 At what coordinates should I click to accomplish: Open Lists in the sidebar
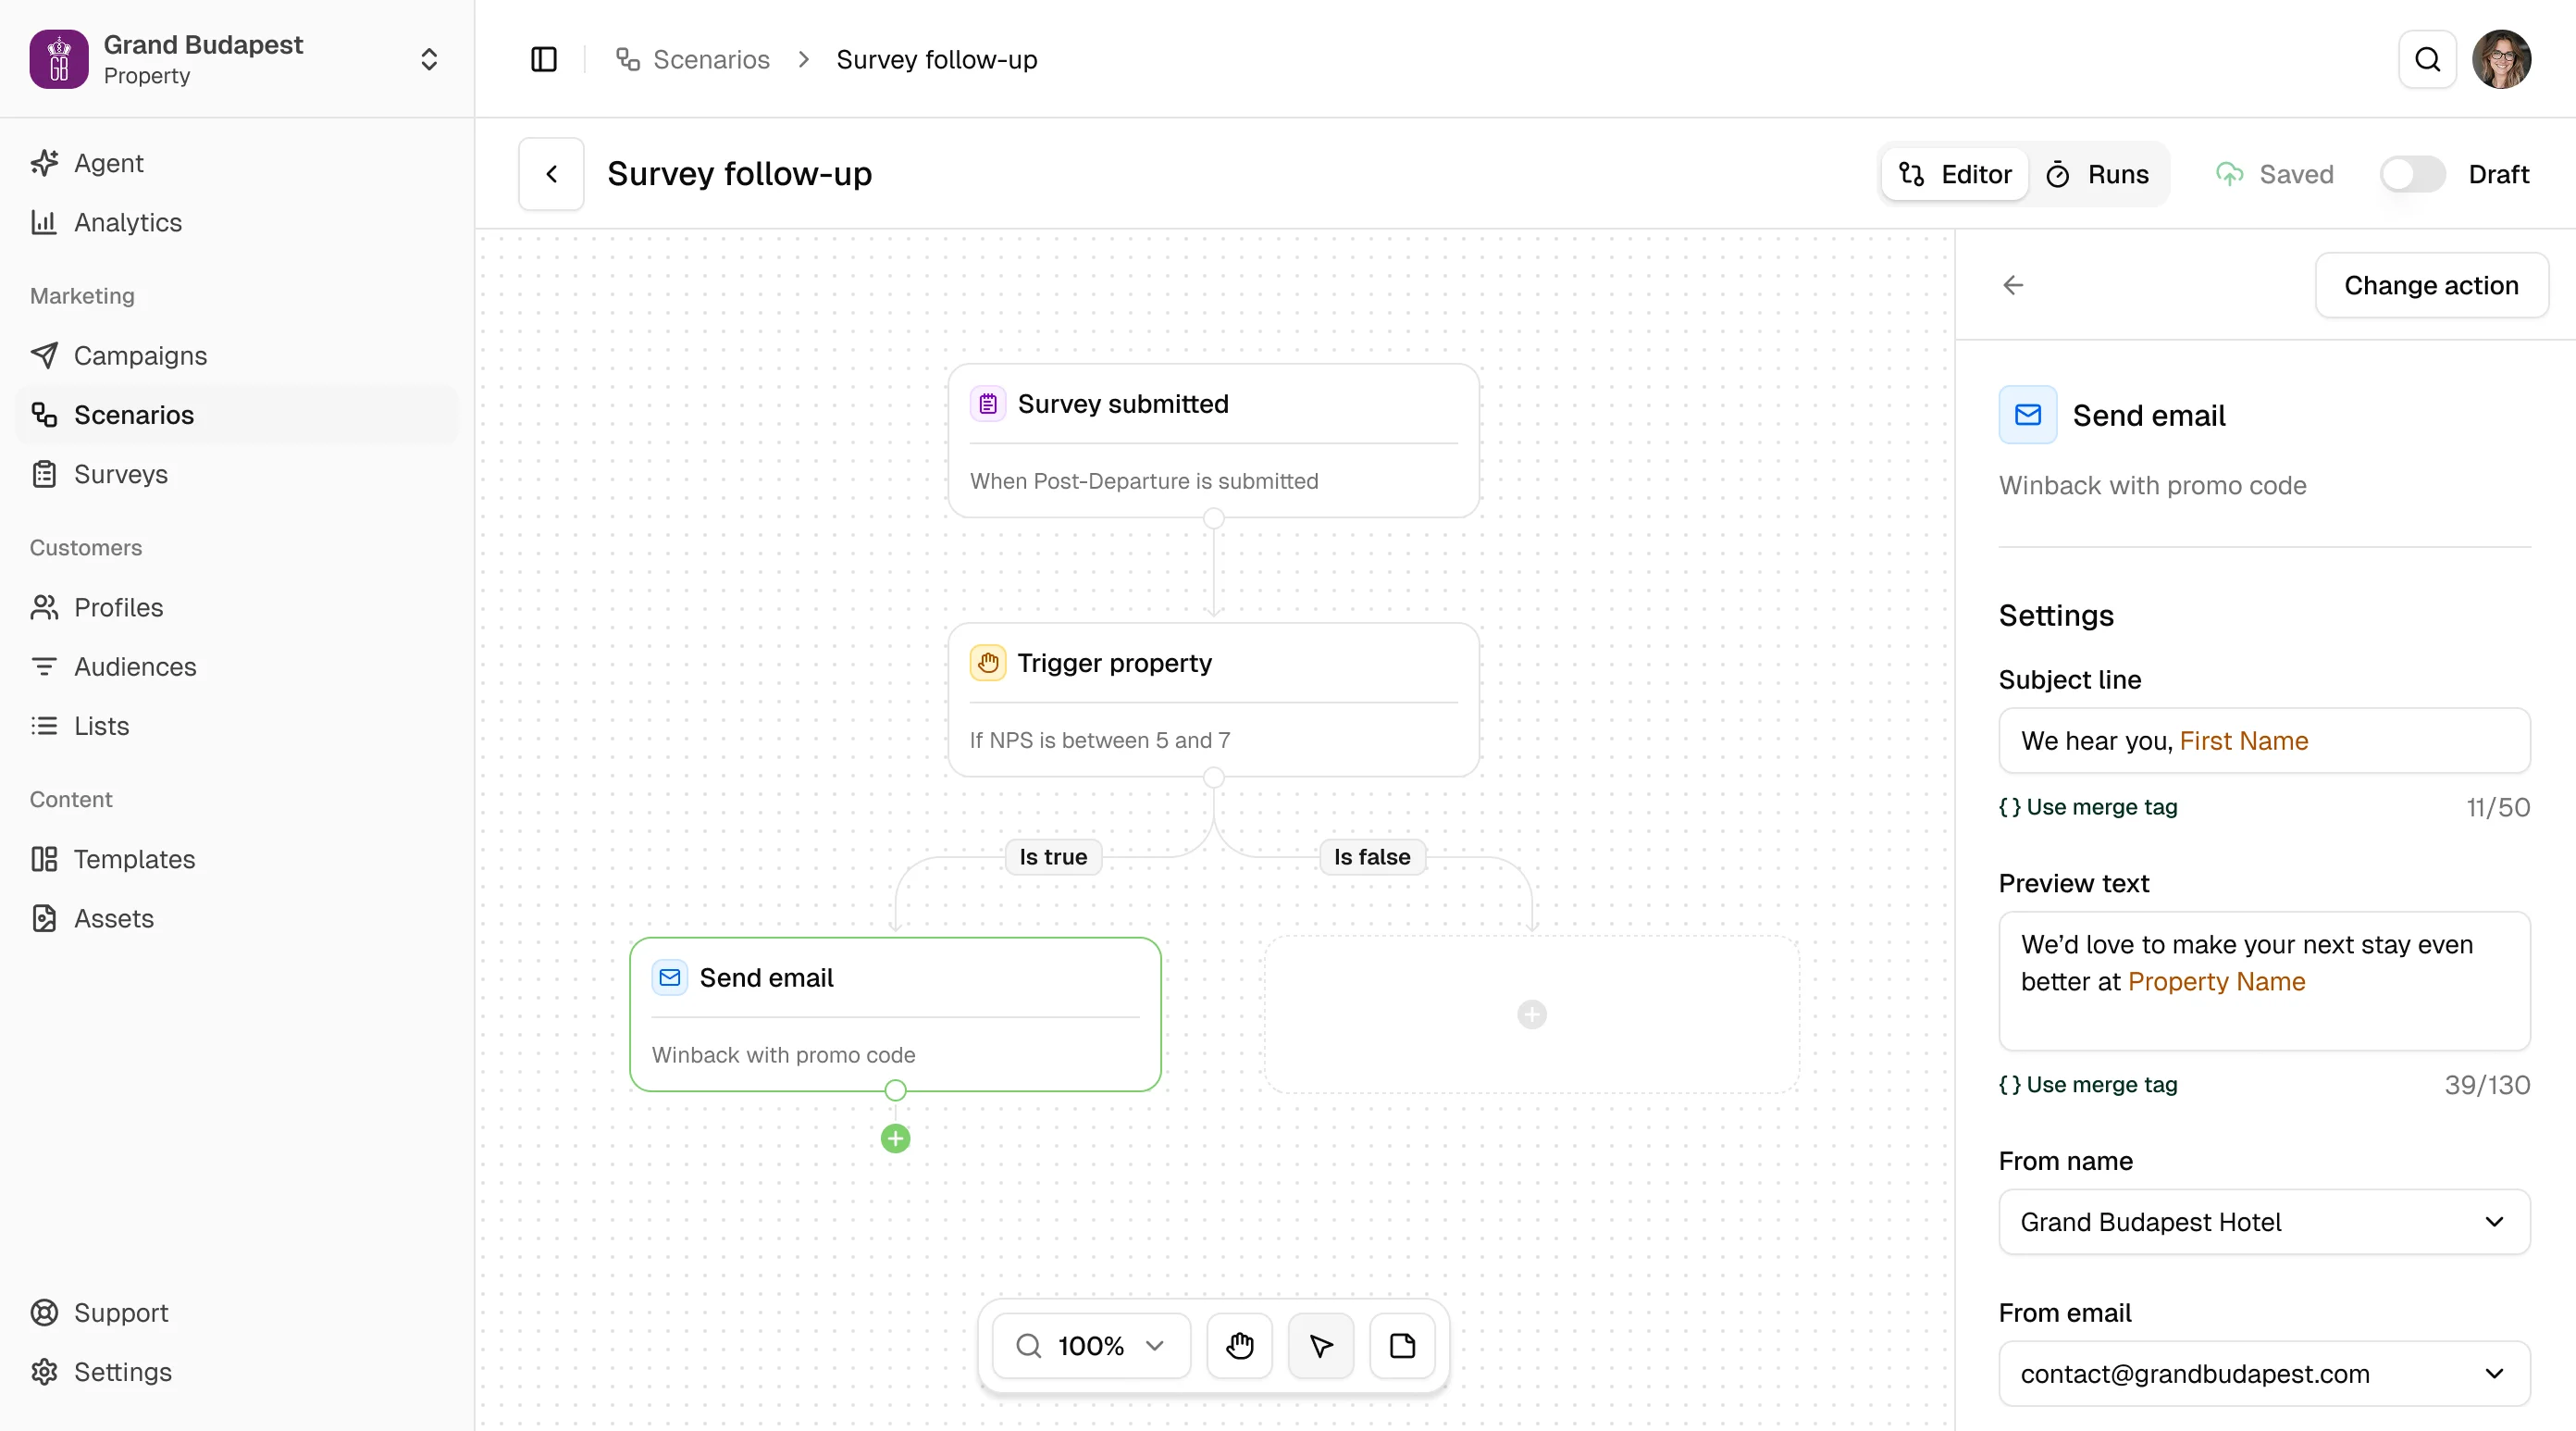point(237,726)
